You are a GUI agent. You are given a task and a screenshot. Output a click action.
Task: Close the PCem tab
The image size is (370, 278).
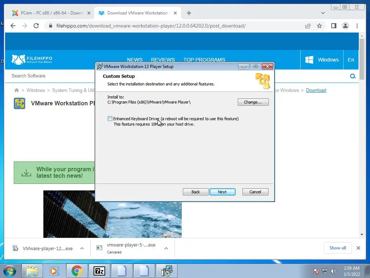coord(89,13)
